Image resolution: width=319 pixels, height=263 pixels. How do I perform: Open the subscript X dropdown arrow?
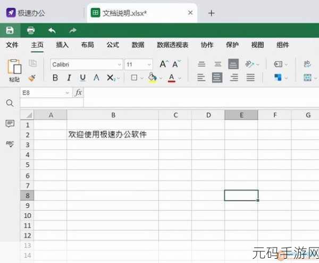click(x=119, y=78)
